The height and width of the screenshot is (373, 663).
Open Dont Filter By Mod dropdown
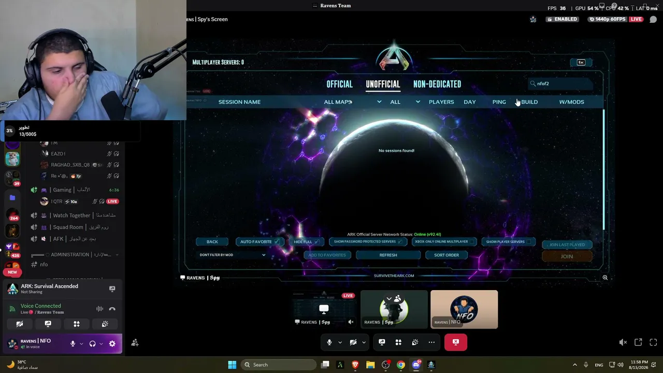point(233,255)
